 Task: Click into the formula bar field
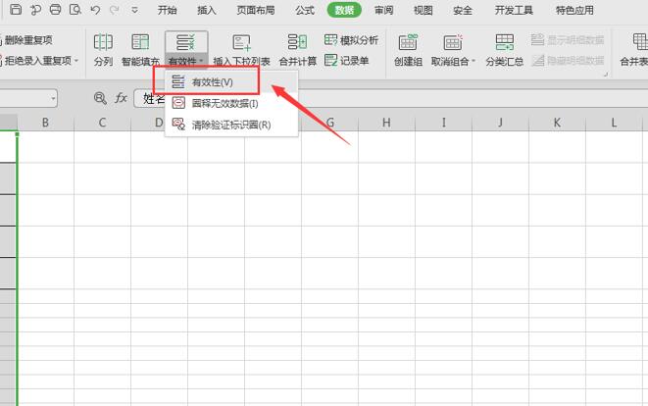coord(390,98)
